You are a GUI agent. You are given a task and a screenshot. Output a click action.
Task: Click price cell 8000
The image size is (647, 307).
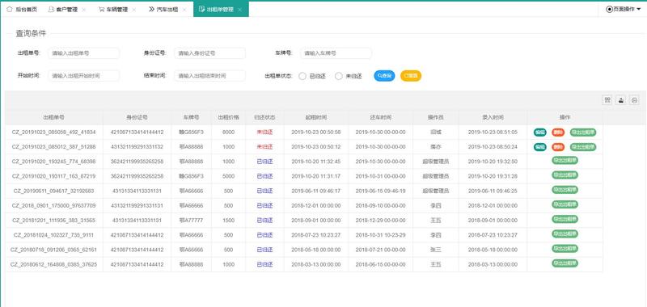tap(229, 132)
